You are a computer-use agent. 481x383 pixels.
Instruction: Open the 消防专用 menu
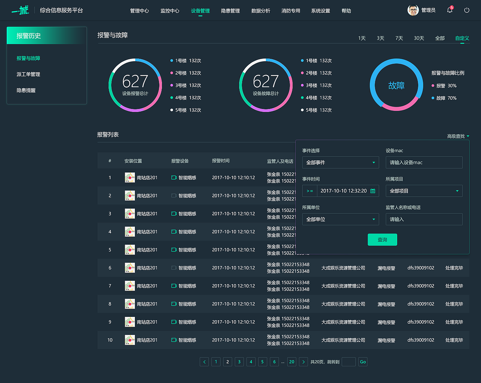(290, 11)
